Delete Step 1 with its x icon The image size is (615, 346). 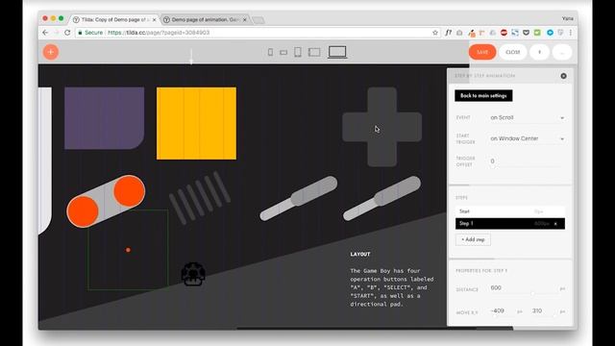coord(555,224)
